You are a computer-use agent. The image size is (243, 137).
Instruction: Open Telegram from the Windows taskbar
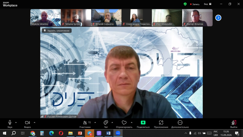89,133
